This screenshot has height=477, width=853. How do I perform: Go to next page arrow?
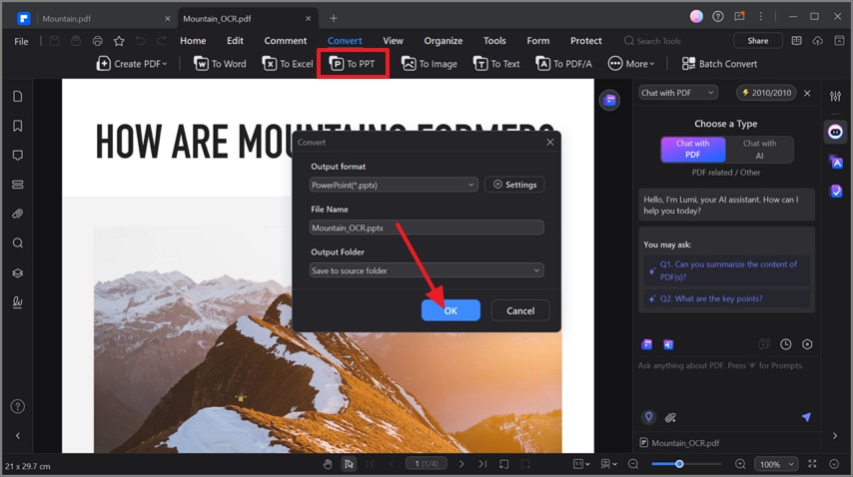pyautogui.click(x=461, y=464)
